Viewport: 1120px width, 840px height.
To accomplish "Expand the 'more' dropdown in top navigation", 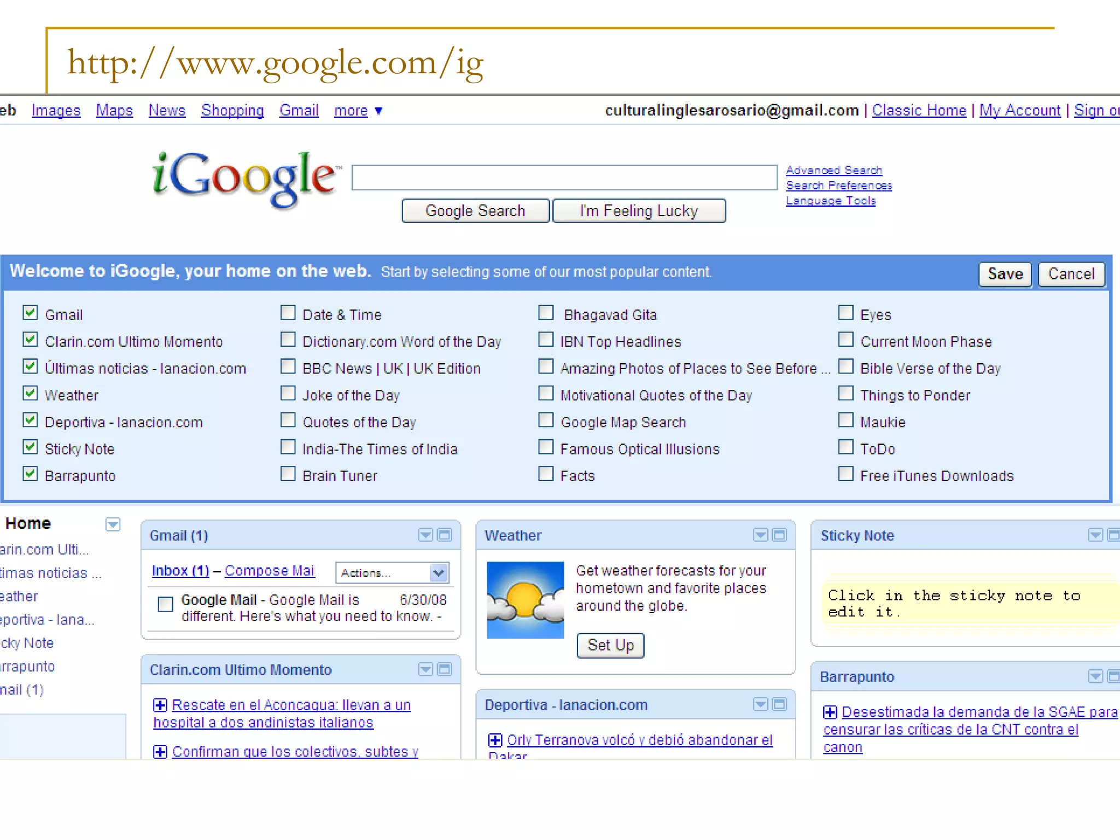I will [x=358, y=110].
